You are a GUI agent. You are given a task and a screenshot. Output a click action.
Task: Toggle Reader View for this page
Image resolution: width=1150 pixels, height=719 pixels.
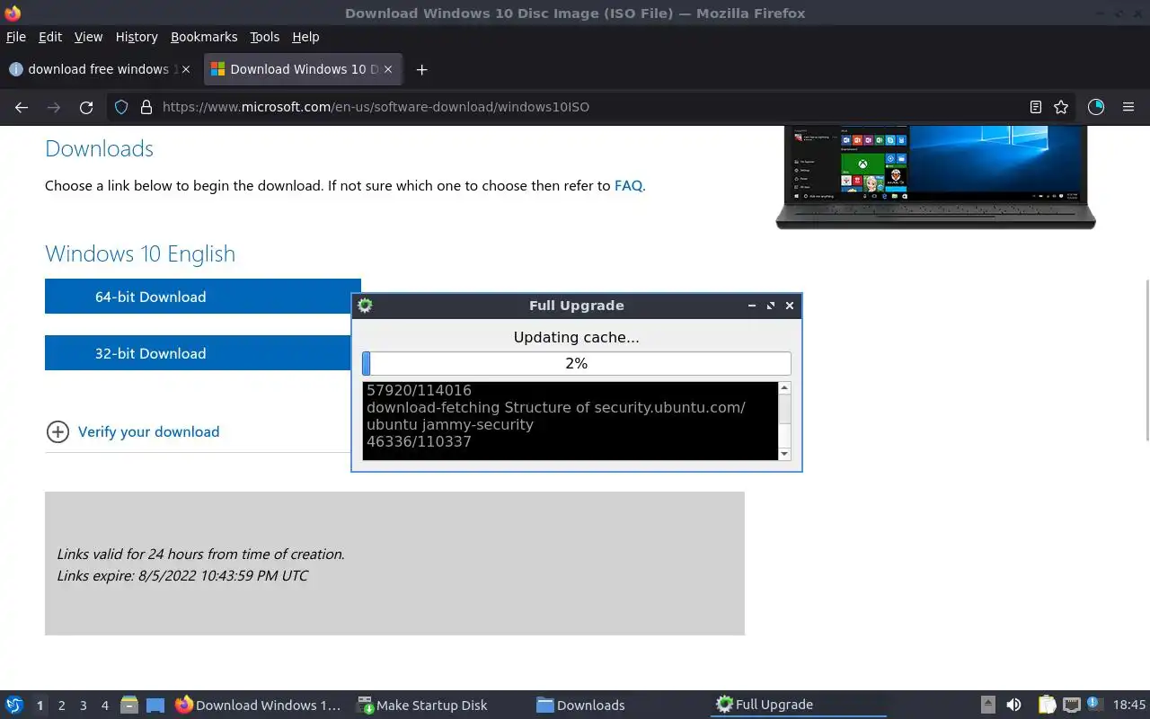click(1036, 107)
